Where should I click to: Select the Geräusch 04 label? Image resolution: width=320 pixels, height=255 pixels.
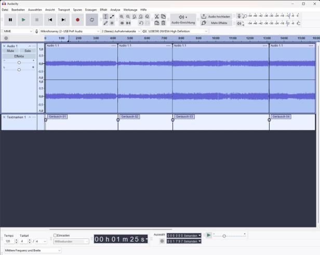pyautogui.click(x=281, y=116)
